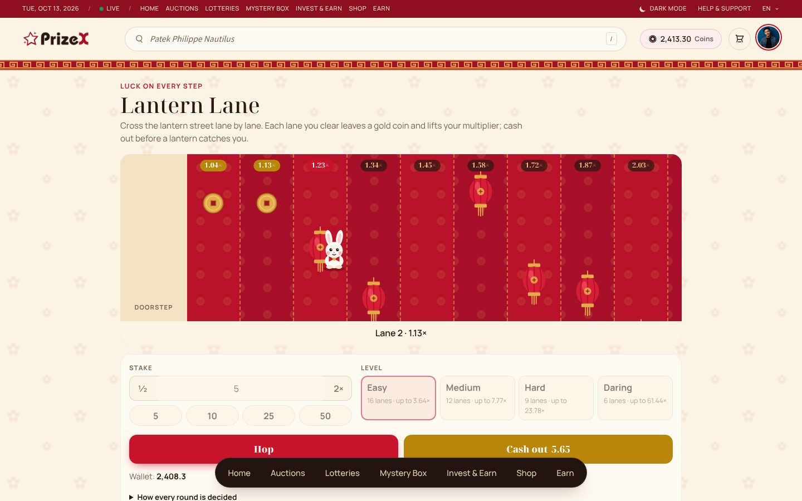Select the Easy level option
Screen dimensions: 802x501
(x=398, y=398)
